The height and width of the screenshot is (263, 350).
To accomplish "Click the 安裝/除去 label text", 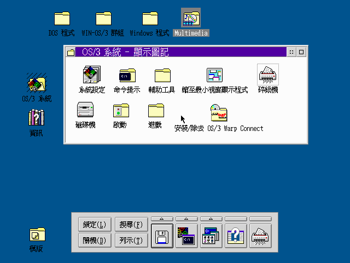I will pyautogui.click(x=189, y=129).
